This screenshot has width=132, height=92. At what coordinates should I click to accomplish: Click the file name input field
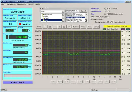tap(72, 11)
